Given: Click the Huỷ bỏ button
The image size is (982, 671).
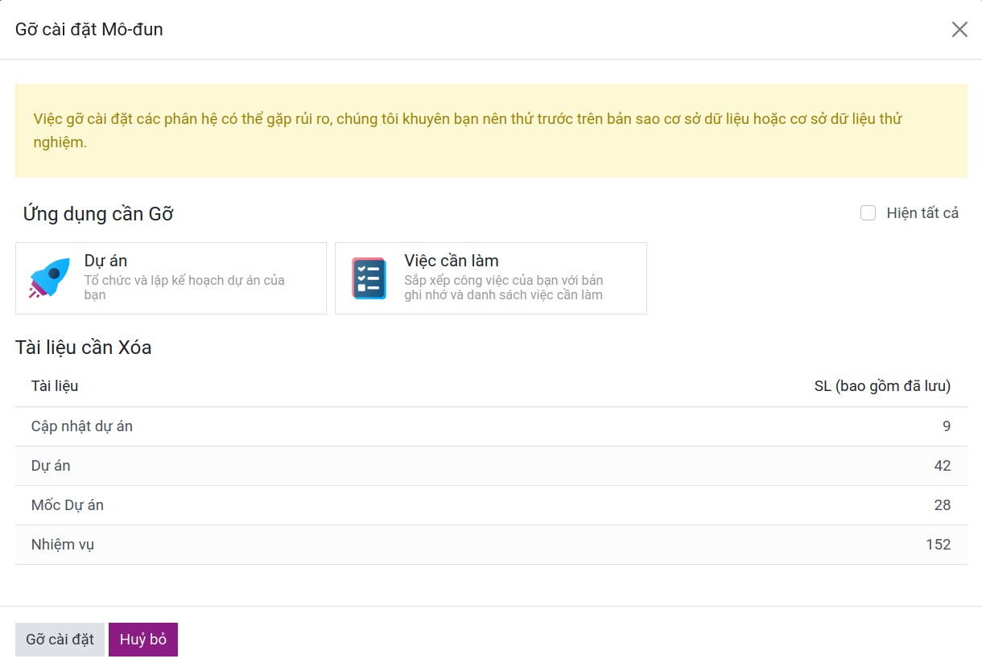Looking at the screenshot, I should click(x=143, y=640).
